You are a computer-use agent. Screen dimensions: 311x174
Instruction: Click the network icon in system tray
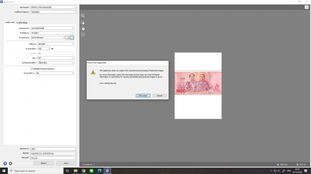coord(275,171)
